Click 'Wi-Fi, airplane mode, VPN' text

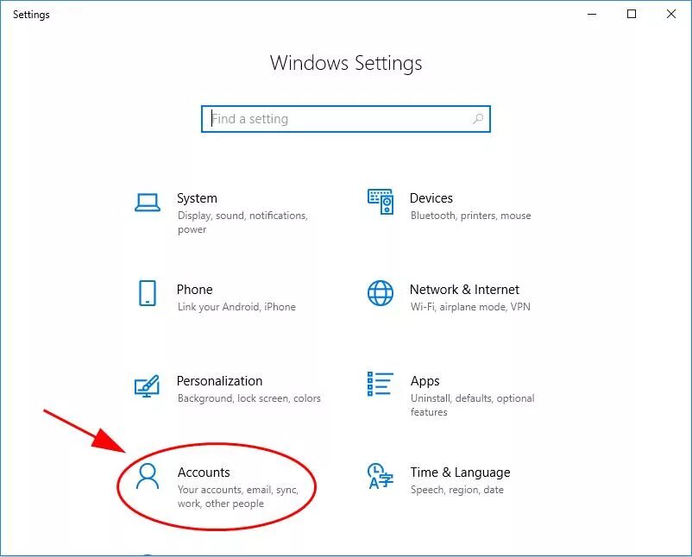[470, 307]
